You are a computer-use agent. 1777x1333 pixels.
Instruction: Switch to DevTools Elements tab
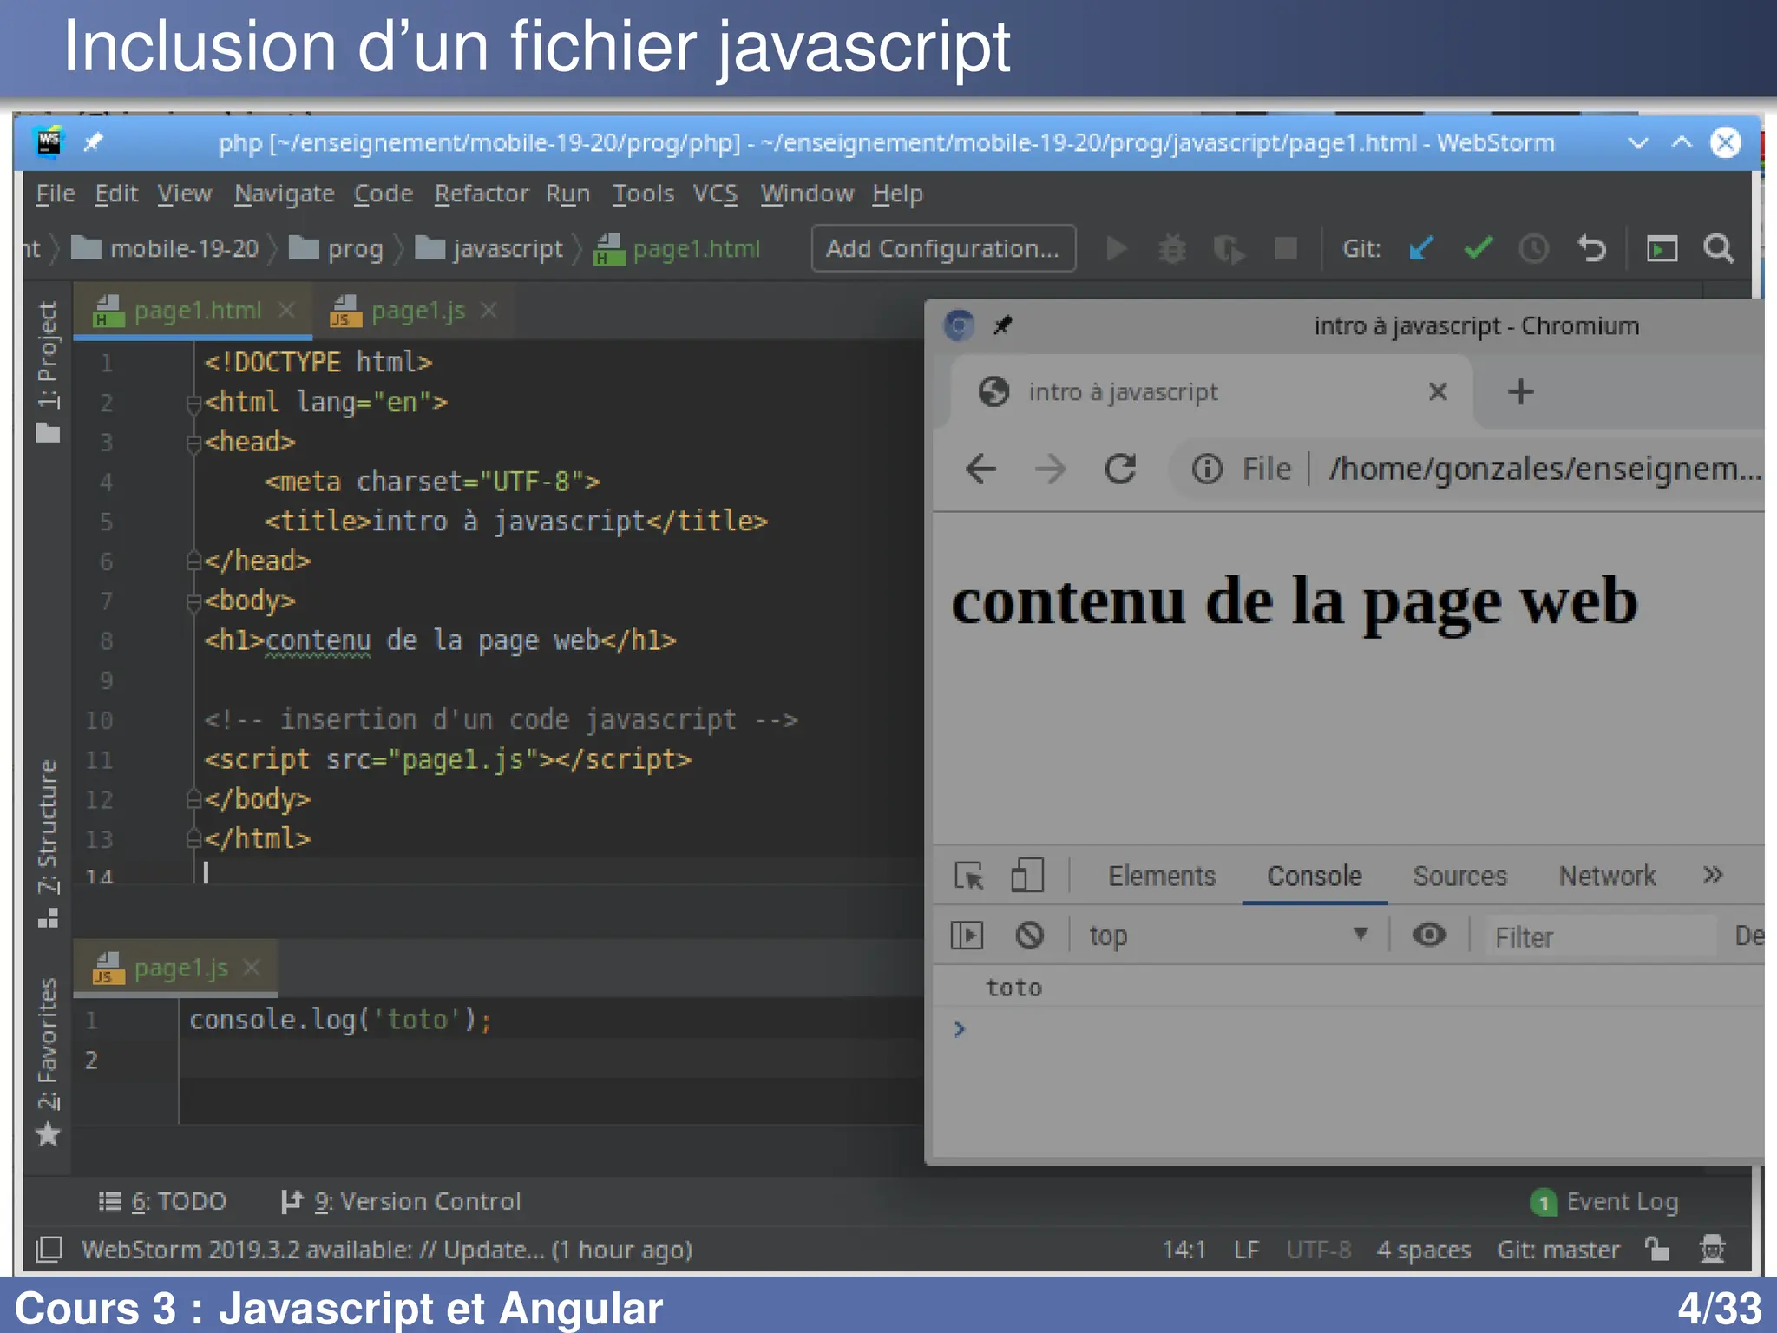[x=1162, y=876]
